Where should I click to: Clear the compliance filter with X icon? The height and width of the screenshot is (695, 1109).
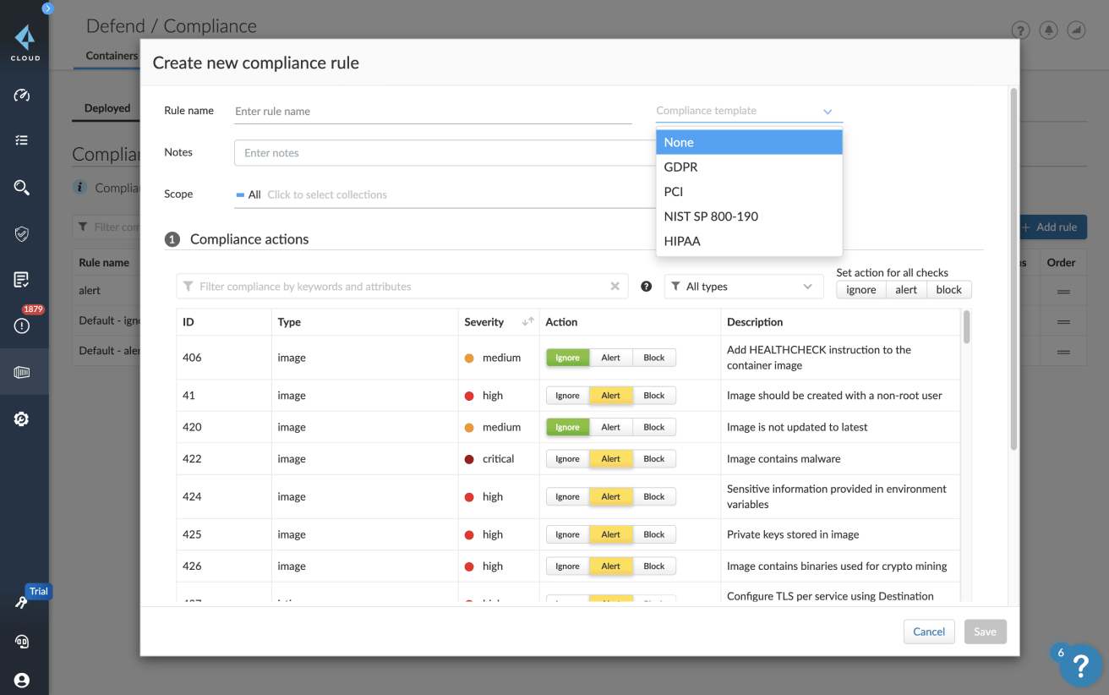615,287
